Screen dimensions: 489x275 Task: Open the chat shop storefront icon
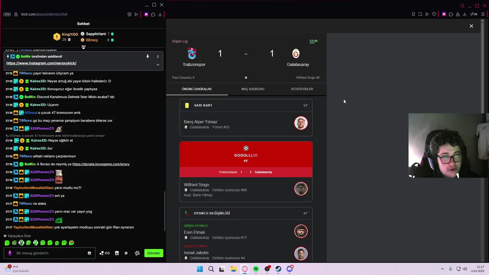[x=117, y=253]
